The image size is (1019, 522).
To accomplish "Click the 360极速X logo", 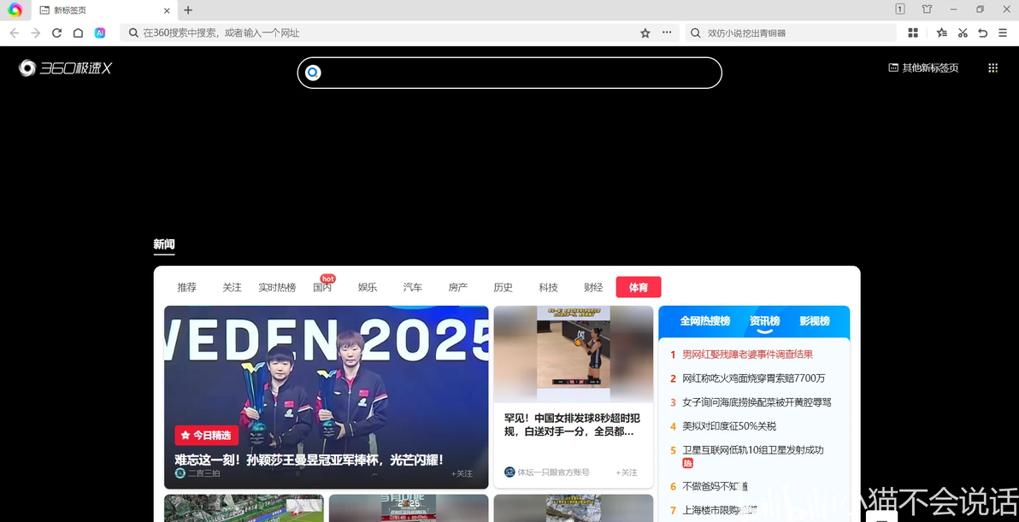I will 65,67.
